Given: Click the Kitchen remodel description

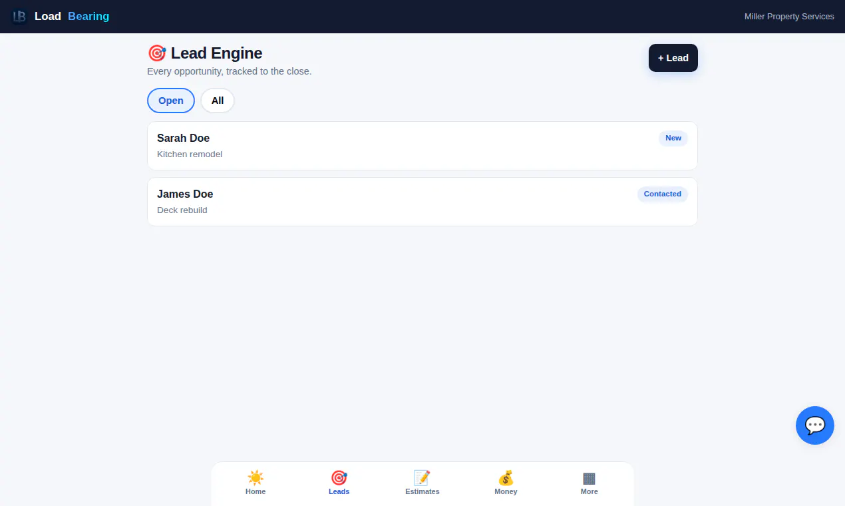Looking at the screenshot, I should coord(190,154).
